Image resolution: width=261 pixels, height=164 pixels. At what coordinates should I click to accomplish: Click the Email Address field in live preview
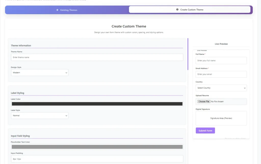point(221,74)
